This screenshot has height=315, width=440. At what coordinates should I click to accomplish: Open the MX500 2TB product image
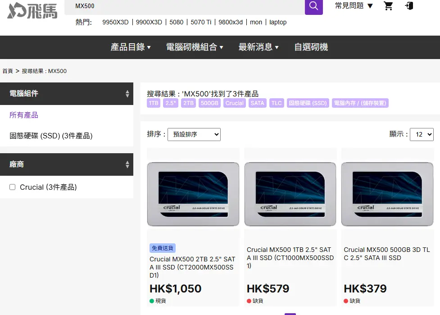pos(193,194)
